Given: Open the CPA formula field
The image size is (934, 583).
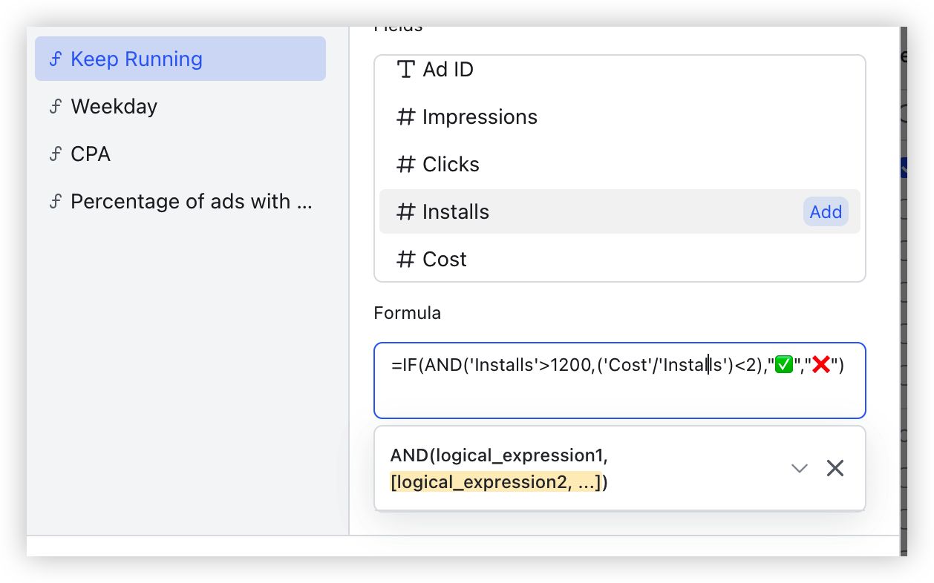Looking at the screenshot, I should (x=91, y=154).
